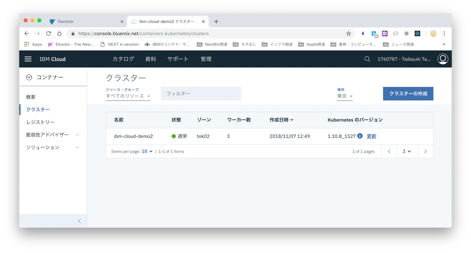The width and height of the screenshot is (471, 253).
Task: Open the location 東京 dropdown
Action: [345, 96]
